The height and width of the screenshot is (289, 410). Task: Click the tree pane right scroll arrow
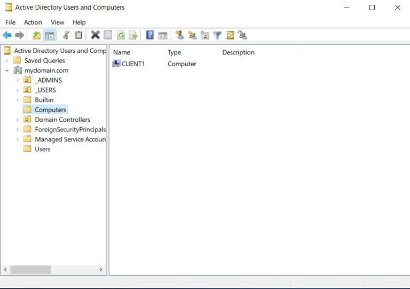(x=101, y=270)
